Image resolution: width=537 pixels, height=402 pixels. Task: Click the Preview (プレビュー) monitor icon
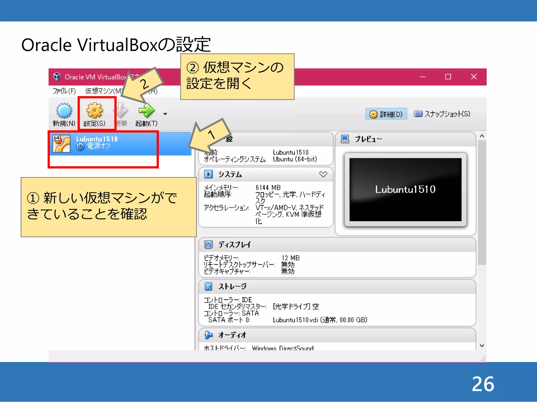click(345, 139)
